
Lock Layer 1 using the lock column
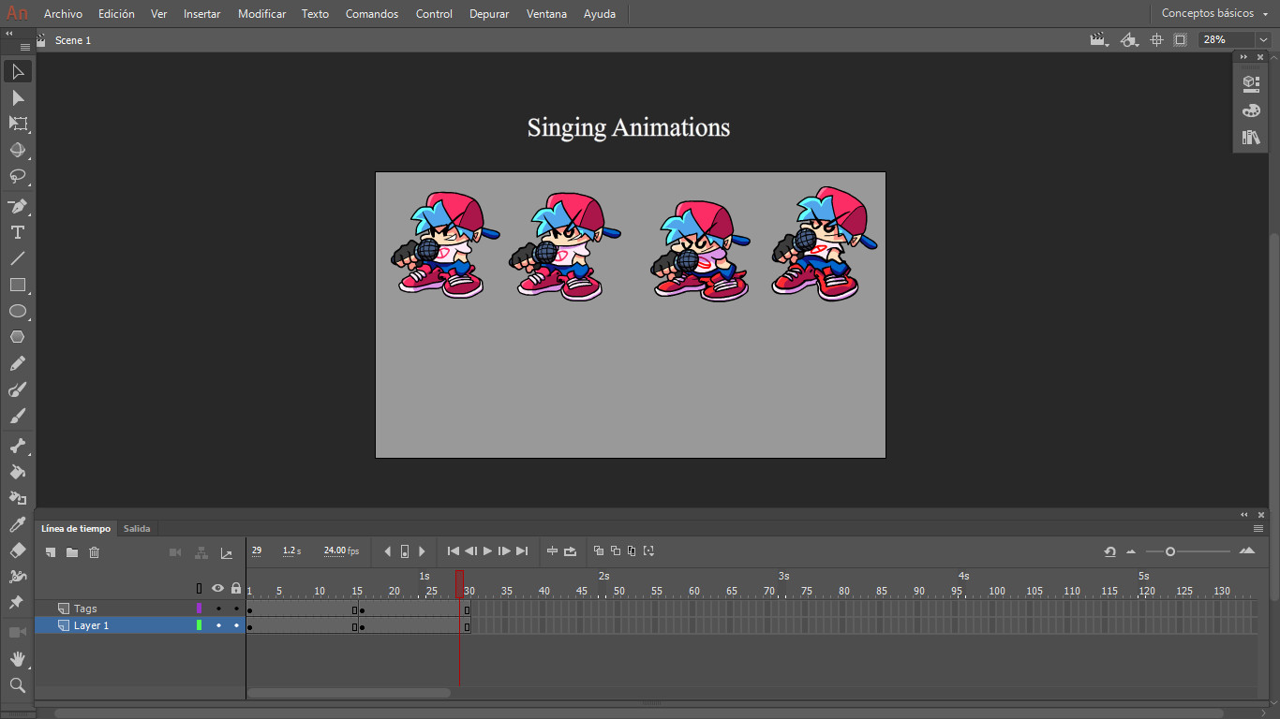pyautogui.click(x=236, y=625)
